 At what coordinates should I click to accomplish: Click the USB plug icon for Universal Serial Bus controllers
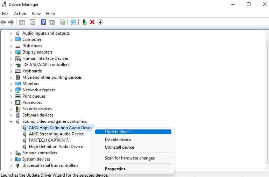point(18,165)
